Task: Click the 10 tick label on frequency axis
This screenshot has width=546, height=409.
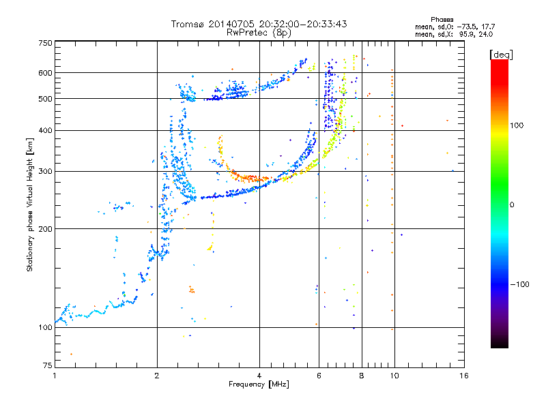Action: click(394, 376)
